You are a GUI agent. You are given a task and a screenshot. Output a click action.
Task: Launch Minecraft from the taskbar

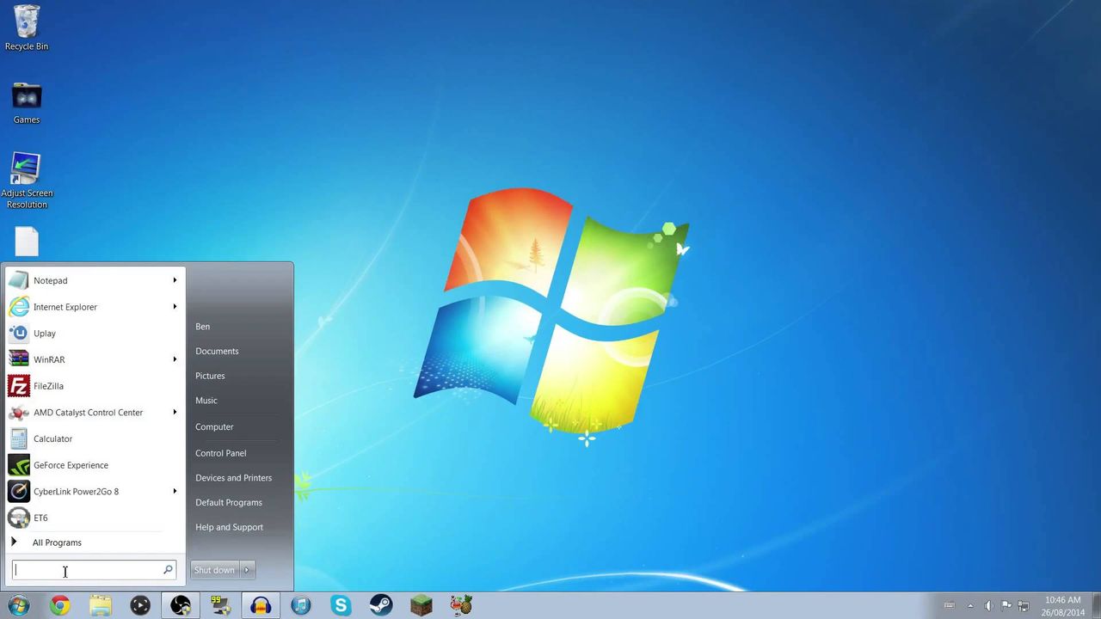(x=421, y=606)
